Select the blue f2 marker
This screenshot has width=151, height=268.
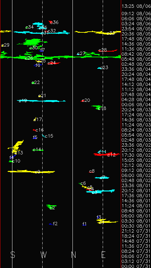[x=51, y=224]
